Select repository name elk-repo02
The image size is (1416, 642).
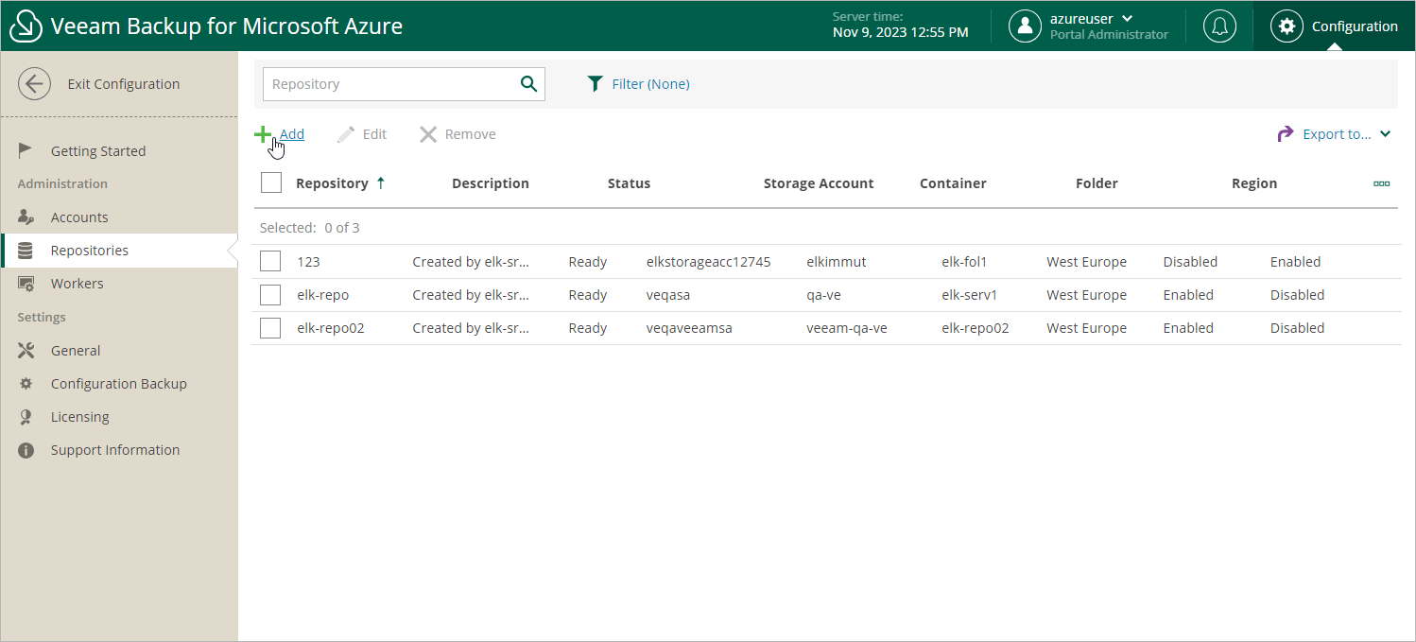331,328
